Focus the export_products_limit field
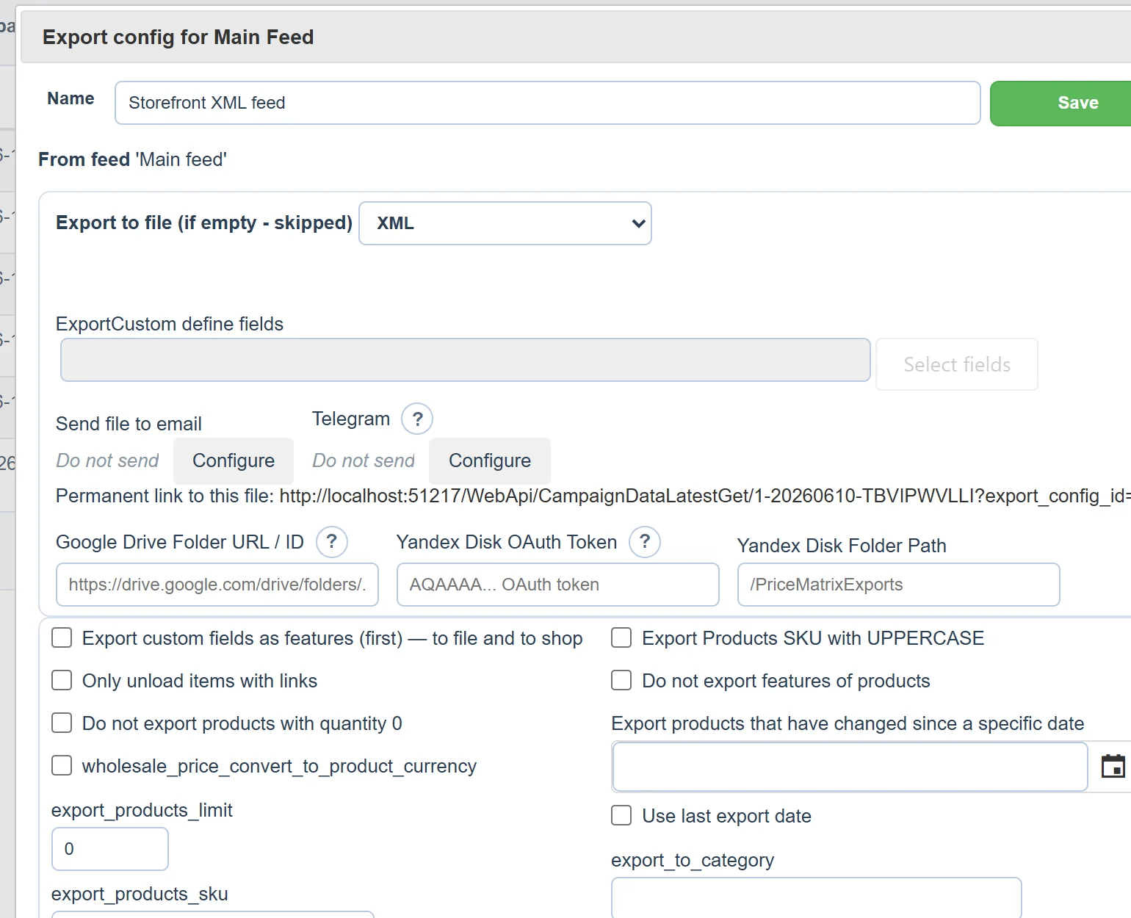Viewport: 1131px width, 918px height. (110, 849)
